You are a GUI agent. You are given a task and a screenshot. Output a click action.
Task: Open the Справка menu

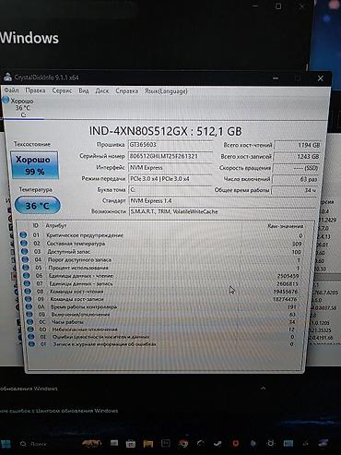126,91
